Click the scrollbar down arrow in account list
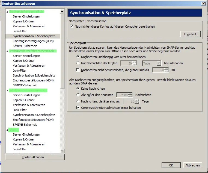This screenshot has height=173, width=208. (x=62, y=151)
